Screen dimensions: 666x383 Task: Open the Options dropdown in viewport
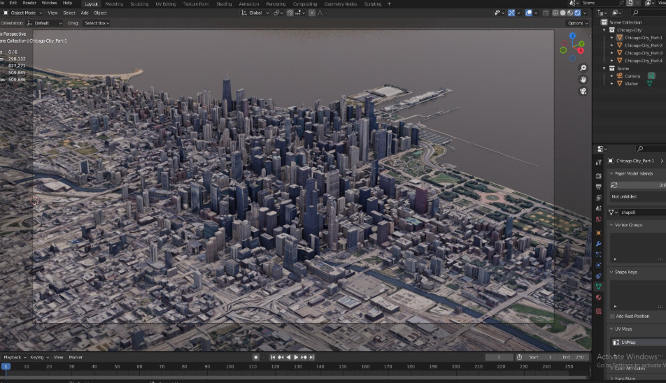click(x=578, y=23)
